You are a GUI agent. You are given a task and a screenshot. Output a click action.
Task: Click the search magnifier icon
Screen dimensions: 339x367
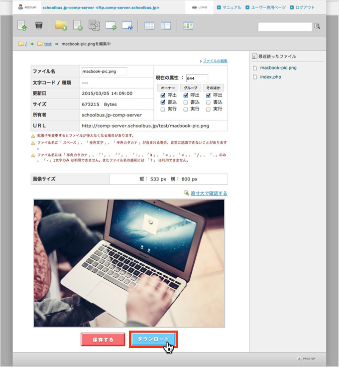[317, 26]
